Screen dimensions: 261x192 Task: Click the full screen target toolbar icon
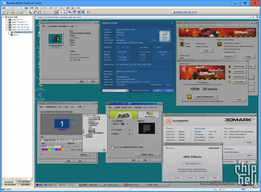[65, 12]
